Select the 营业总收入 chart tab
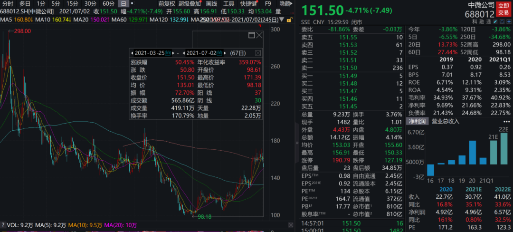The height and width of the screenshot is (232, 513). [445, 121]
